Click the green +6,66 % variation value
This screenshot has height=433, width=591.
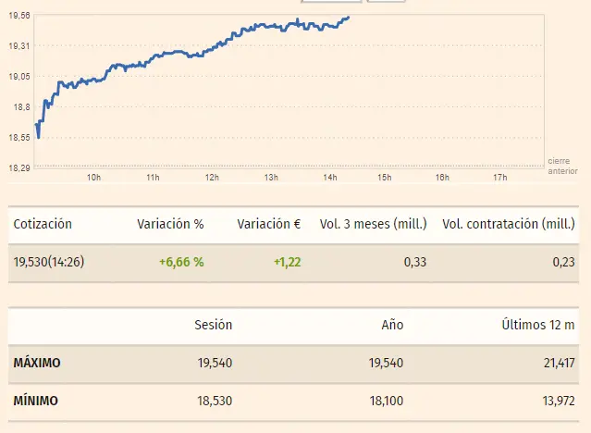pos(181,262)
